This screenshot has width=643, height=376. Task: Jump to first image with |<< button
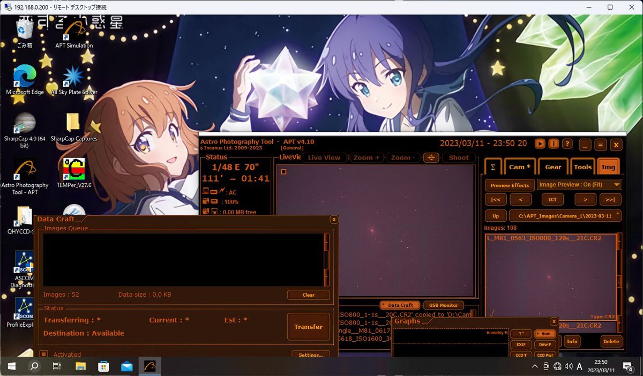[x=495, y=199]
